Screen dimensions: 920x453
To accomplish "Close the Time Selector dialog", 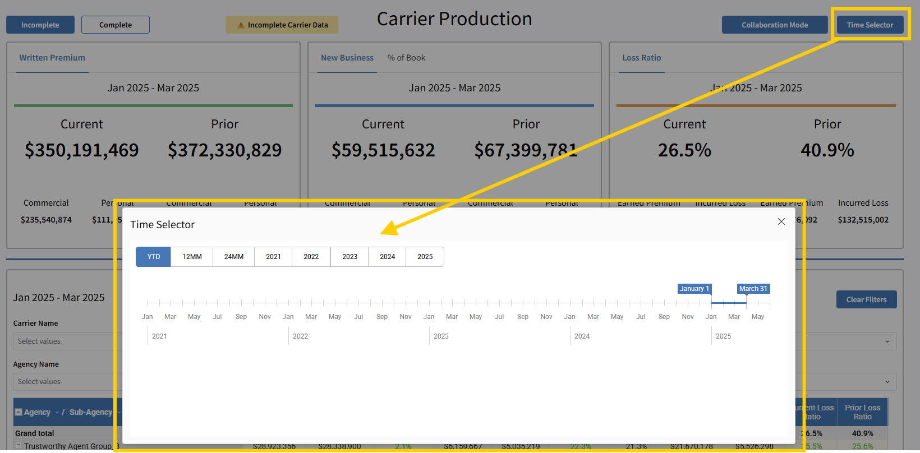I will (781, 221).
